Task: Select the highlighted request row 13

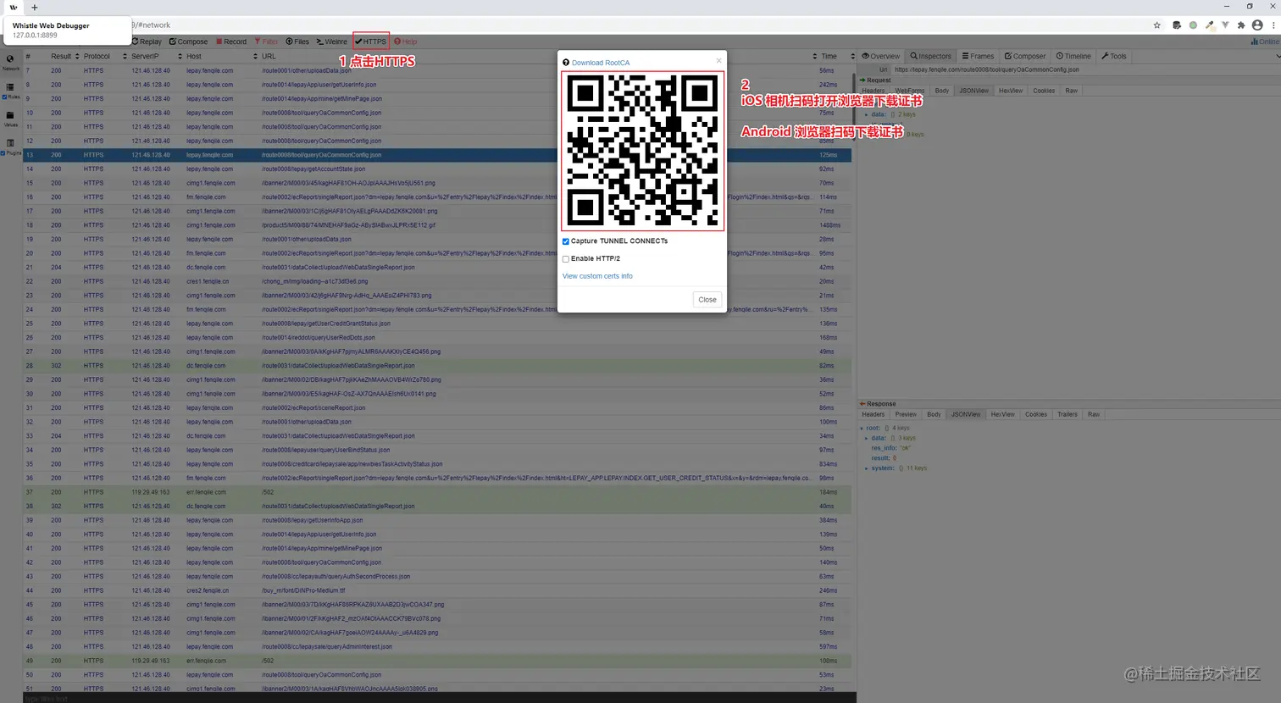Action: (x=437, y=155)
